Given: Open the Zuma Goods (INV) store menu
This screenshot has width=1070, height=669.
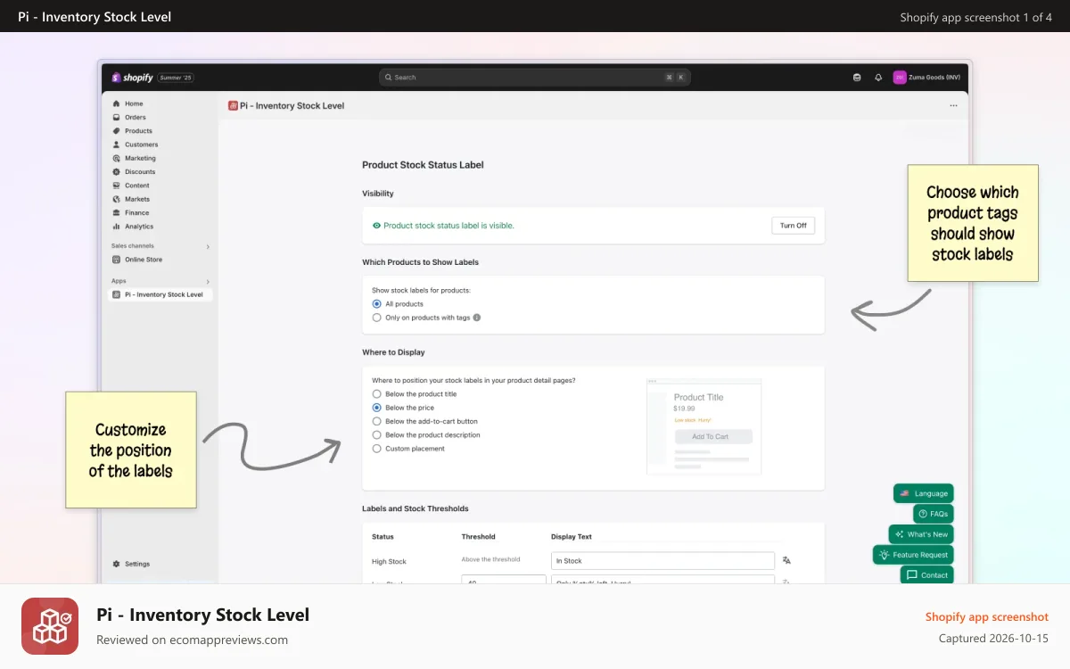Looking at the screenshot, I should [x=926, y=78].
